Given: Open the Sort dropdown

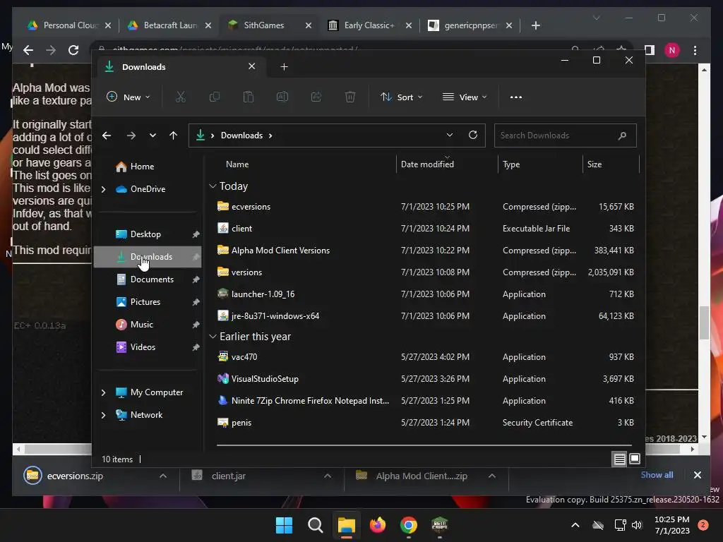Looking at the screenshot, I should click(x=401, y=97).
